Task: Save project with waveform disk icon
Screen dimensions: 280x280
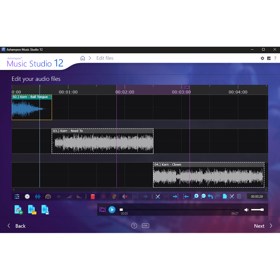Action: [45, 210]
